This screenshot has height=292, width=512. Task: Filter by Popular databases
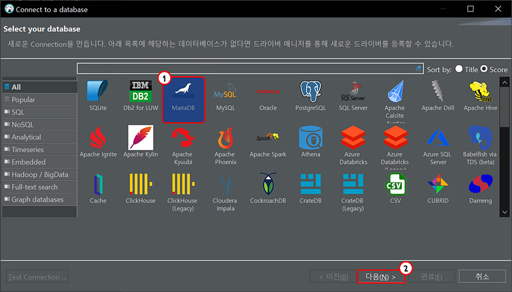(x=40, y=100)
